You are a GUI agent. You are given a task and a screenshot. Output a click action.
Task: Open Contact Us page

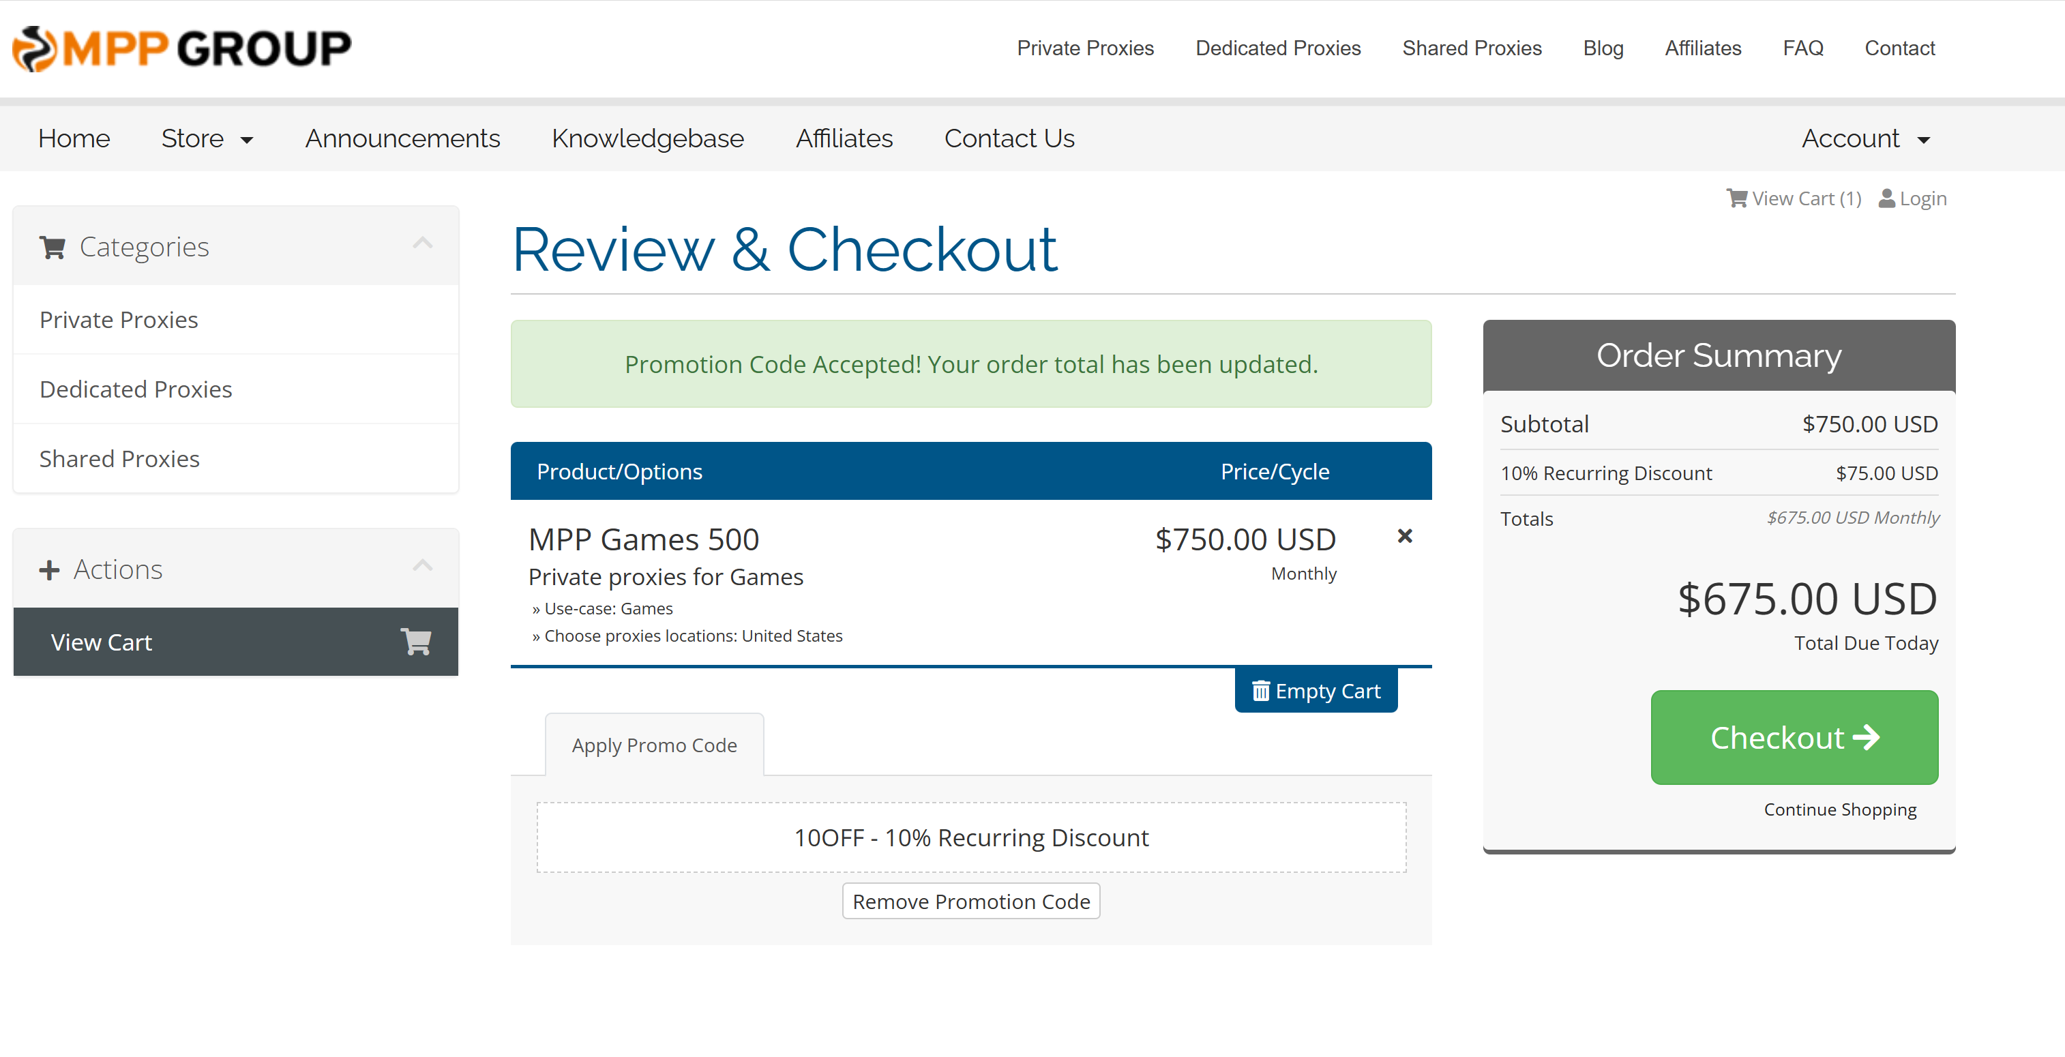1009,138
